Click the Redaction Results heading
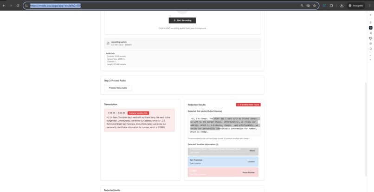 197,105
